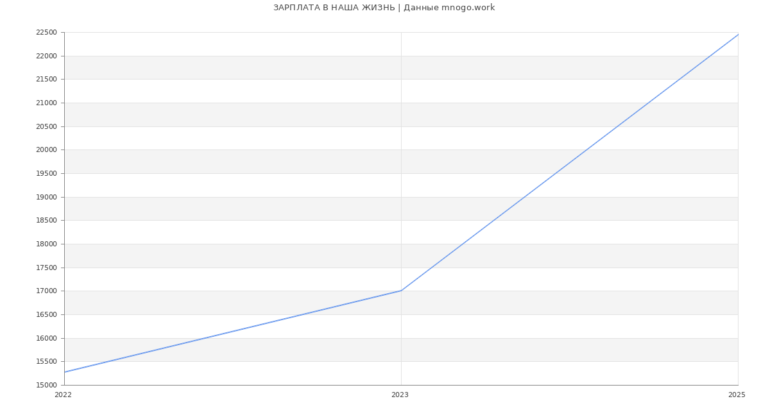This screenshot has width=770, height=417.
Task: Click the 2022 starting point of the line
Action: coord(65,372)
